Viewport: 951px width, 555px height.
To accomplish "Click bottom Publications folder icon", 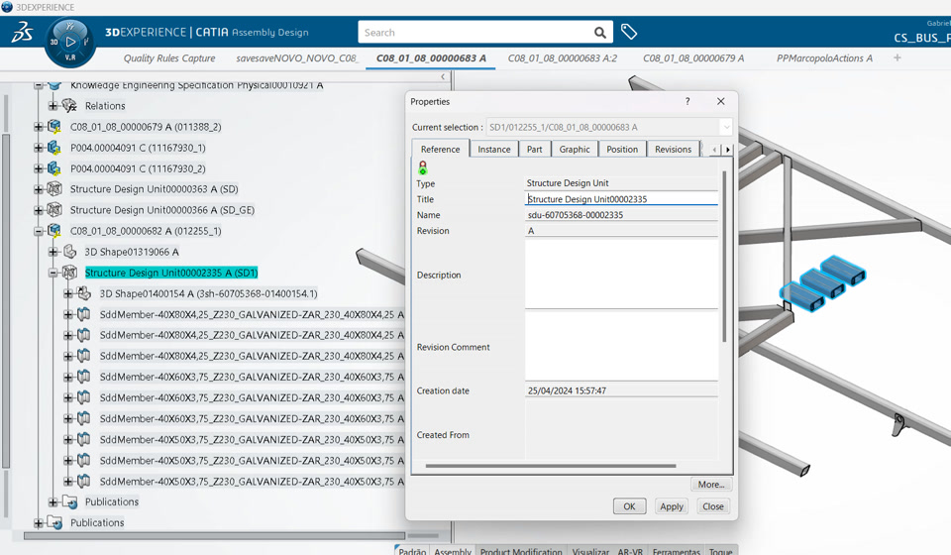I will pyautogui.click(x=55, y=523).
